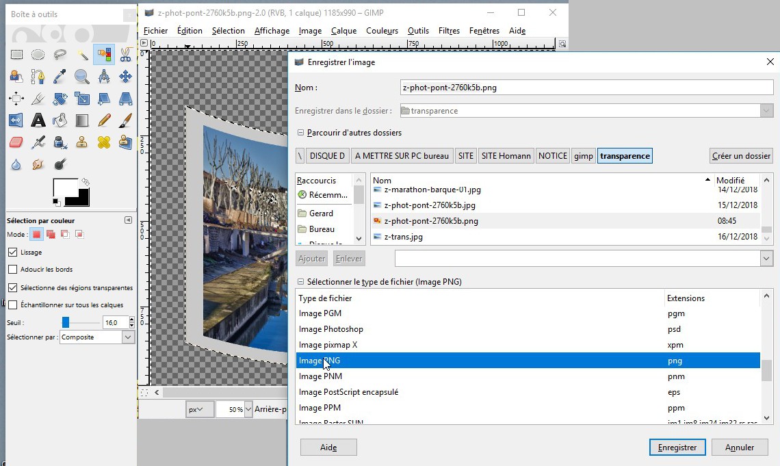
Task: Go to the DISQUE D path folder
Action: (327, 155)
